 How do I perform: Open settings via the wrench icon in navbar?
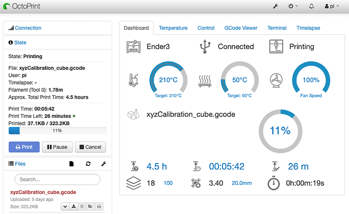pos(275,6)
